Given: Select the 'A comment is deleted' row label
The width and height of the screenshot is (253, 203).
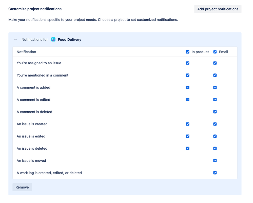Looking at the screenshot, I should point(34,112).
